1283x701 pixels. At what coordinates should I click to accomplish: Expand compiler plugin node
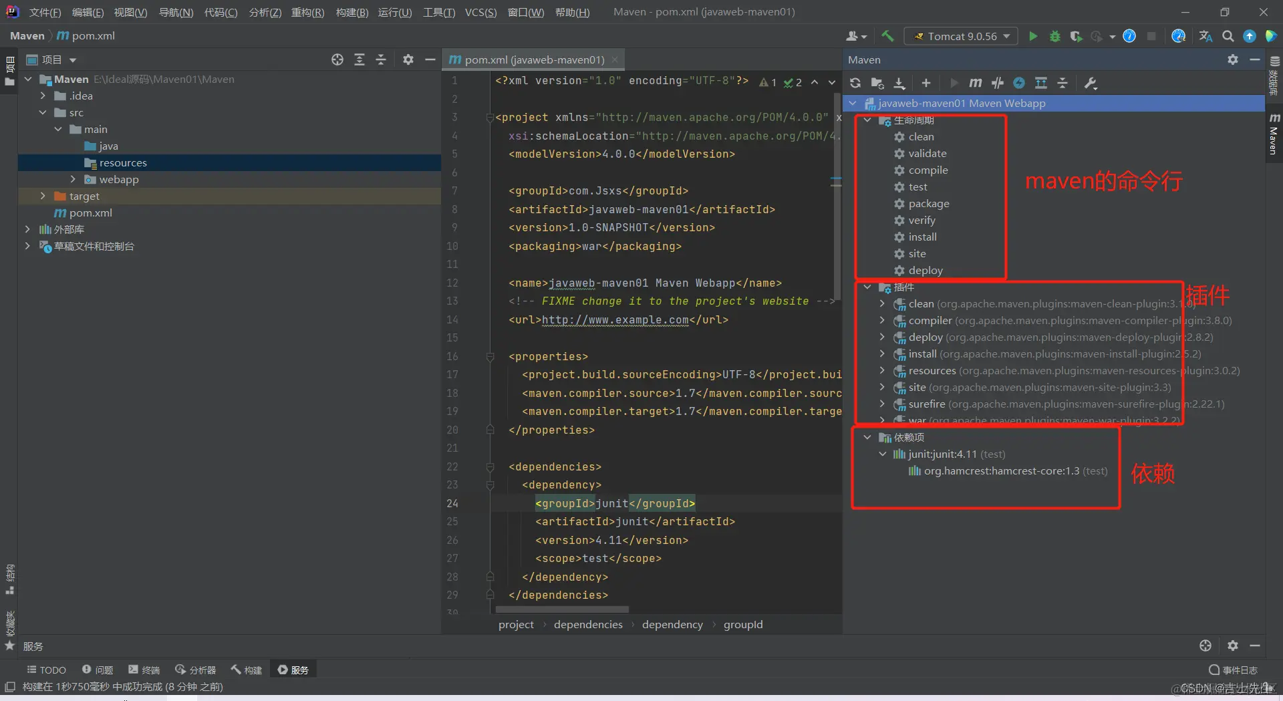[882, 320]
